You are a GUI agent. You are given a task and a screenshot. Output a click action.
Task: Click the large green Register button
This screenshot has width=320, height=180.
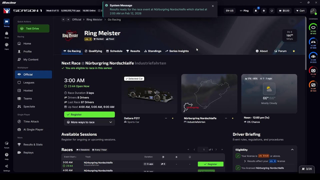(89, 114)
